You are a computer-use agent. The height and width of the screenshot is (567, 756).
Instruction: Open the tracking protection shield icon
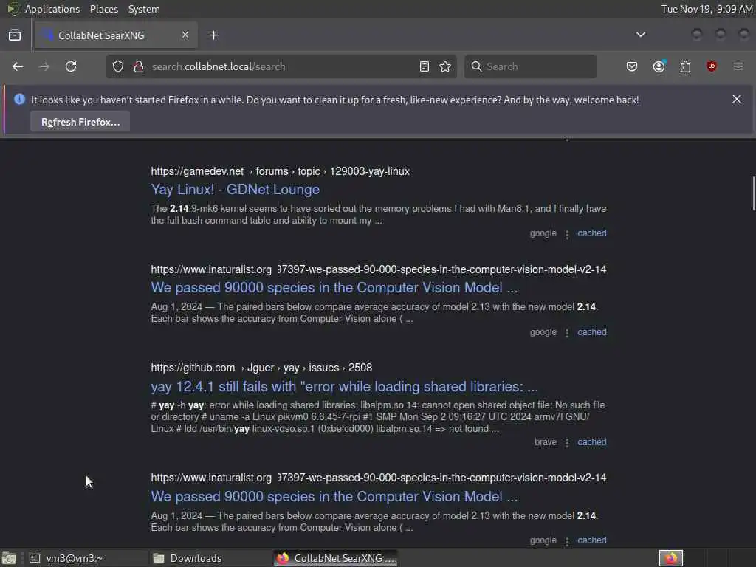pyautogui.click(x=118, y=66)
